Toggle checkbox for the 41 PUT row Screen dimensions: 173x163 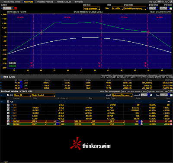8,108
